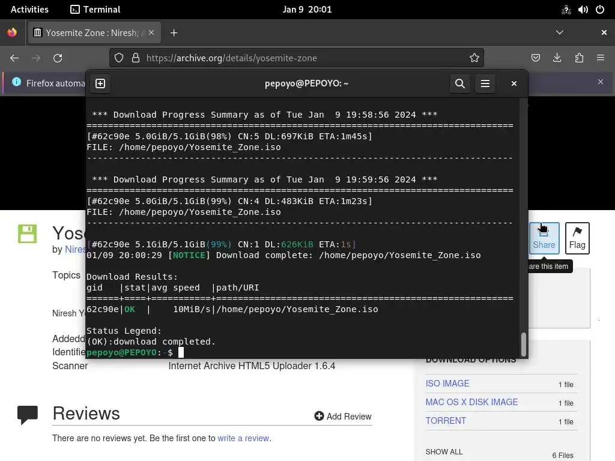Open the Firefox downloads panel
Image resolution: width=615 pixels, height=461 pixels.
557,58
